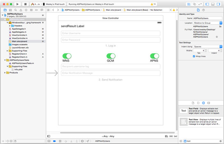Viewport: 224px width, 144px height.
Task: Adjust the Tab width stepper
Action: [x=206, y=51]
